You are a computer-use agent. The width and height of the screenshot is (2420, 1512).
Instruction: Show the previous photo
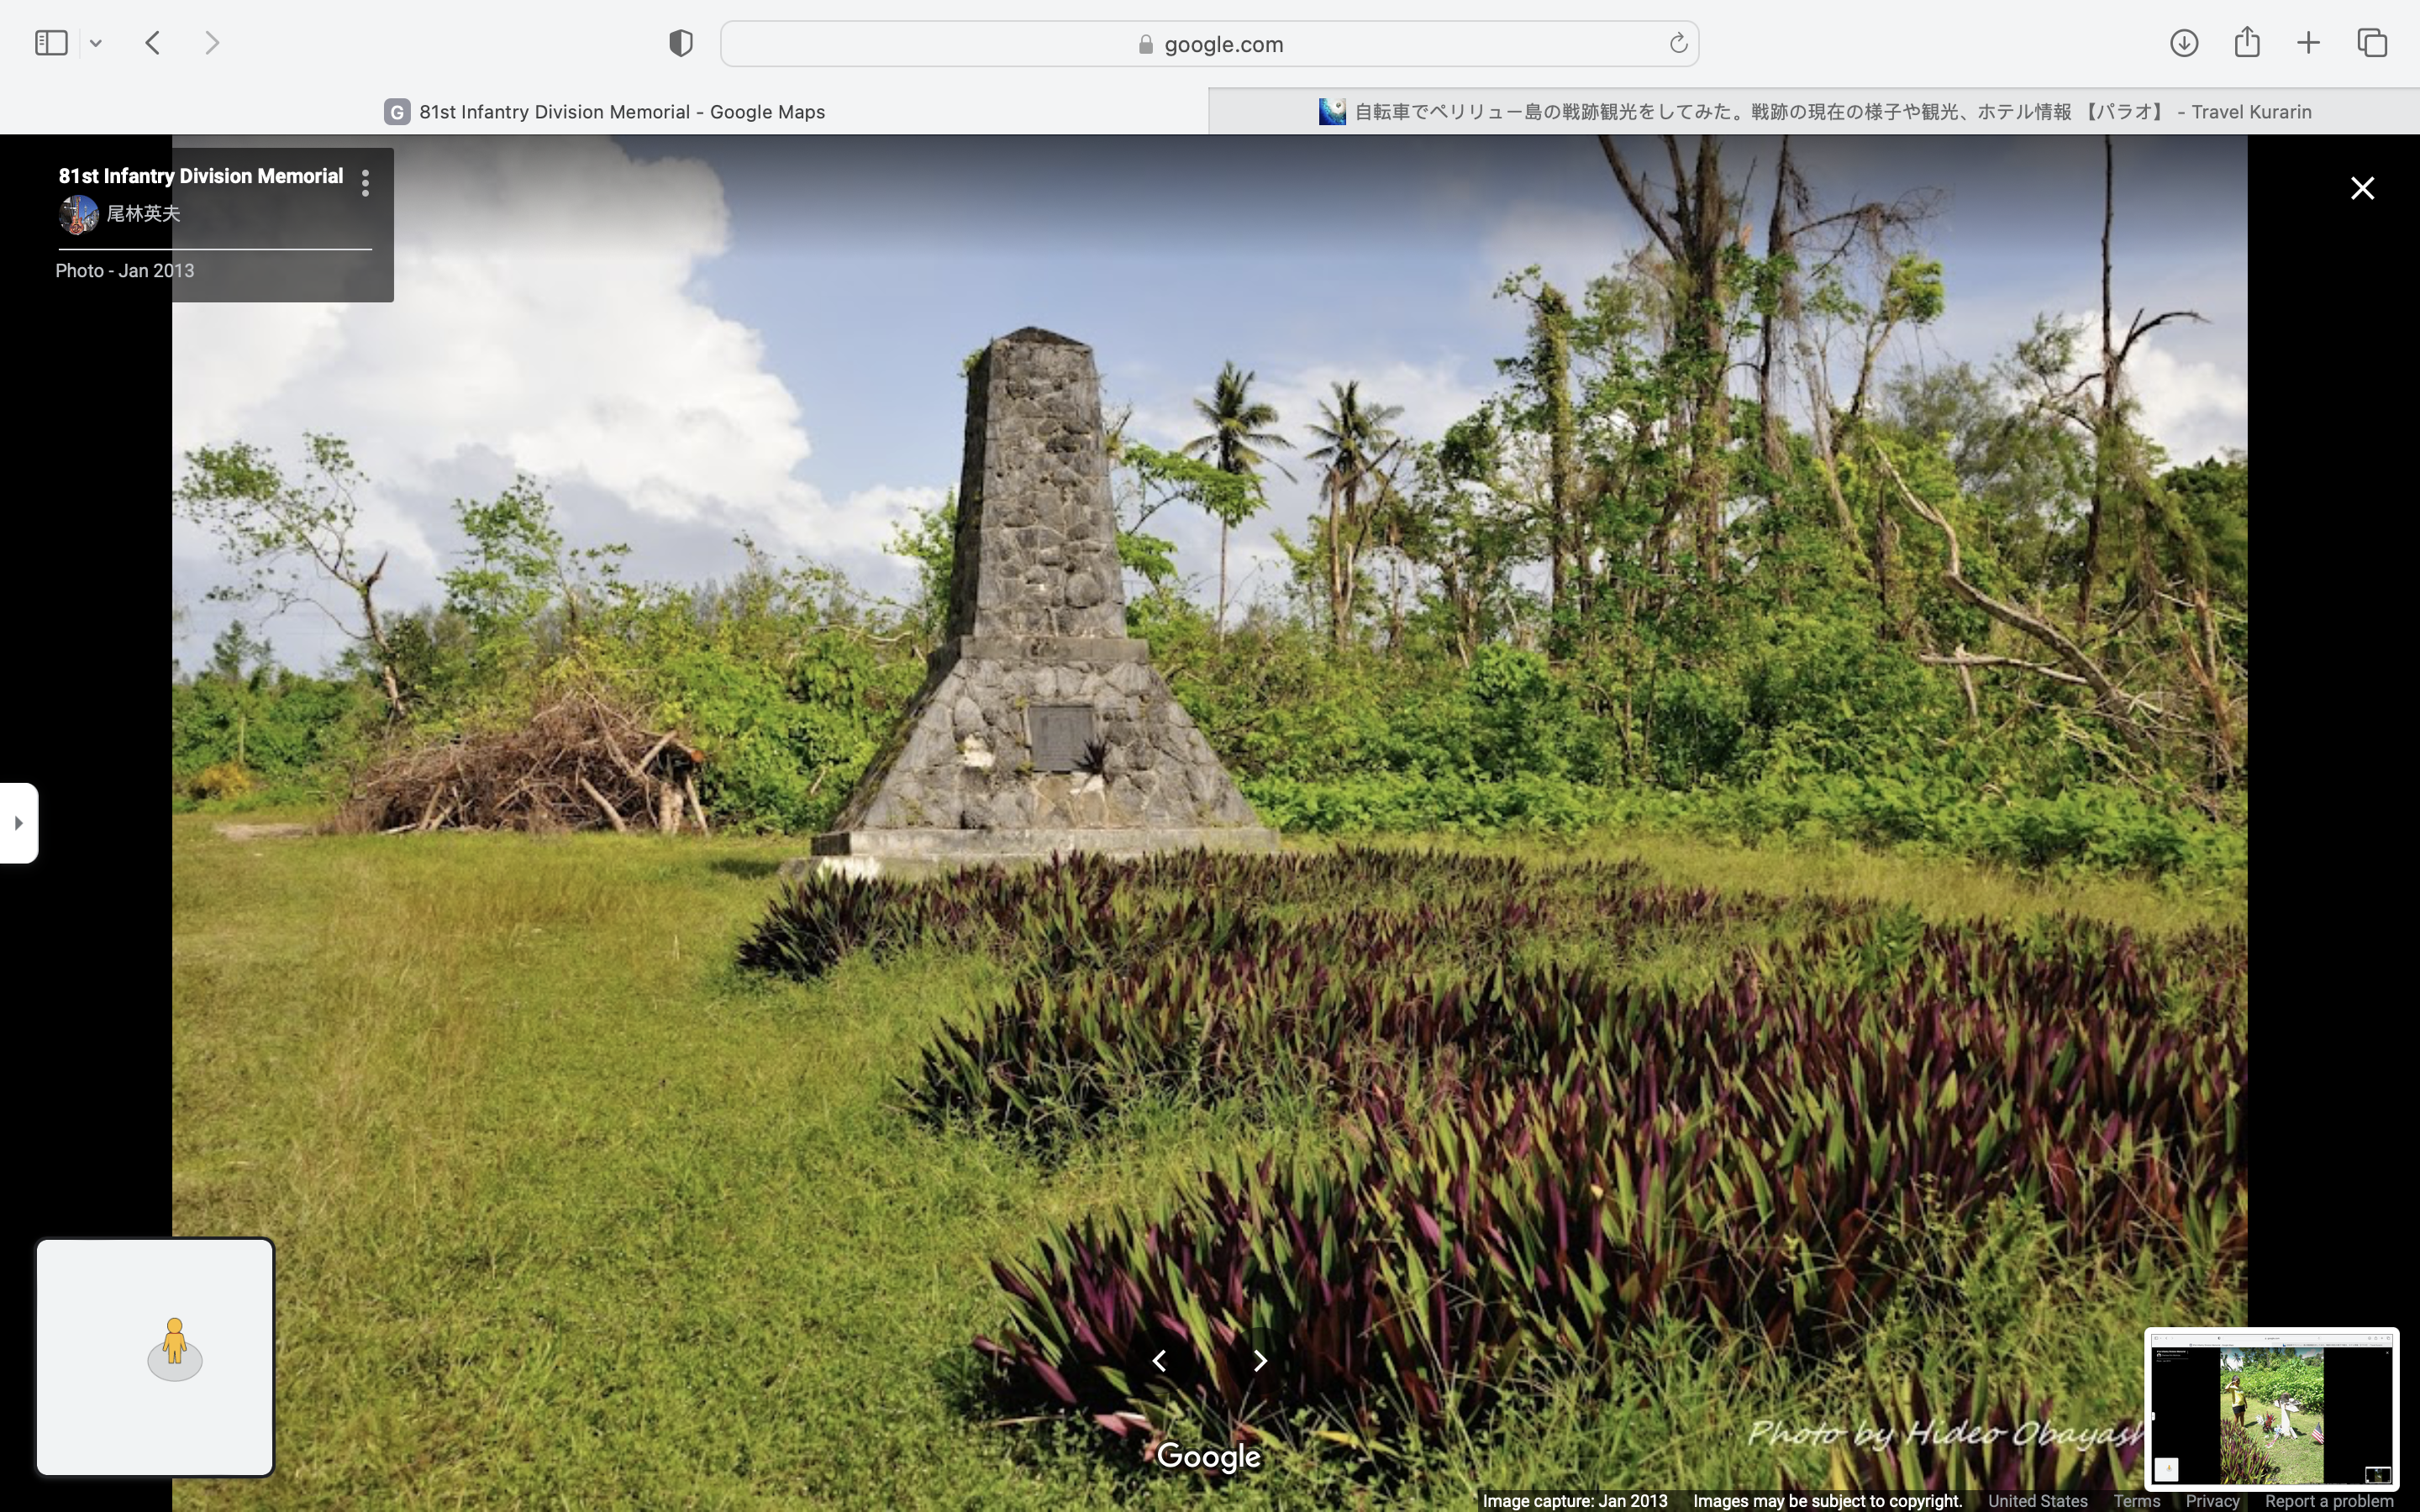[1159, 1361]
